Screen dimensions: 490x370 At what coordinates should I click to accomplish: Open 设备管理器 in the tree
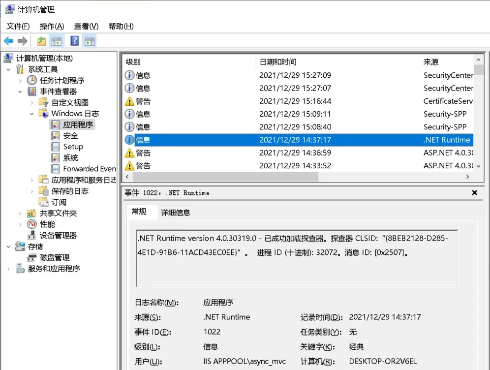tap(58, 235)
